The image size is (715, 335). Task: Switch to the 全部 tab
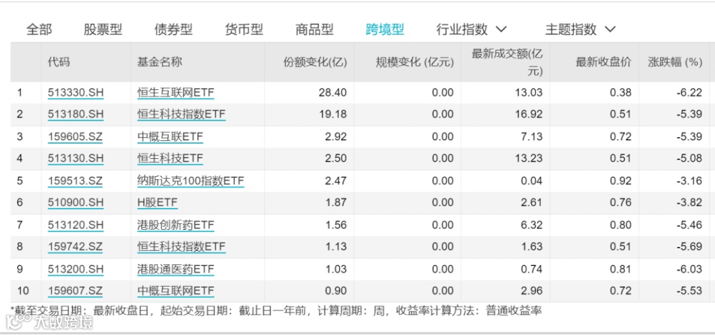[39, 30]
